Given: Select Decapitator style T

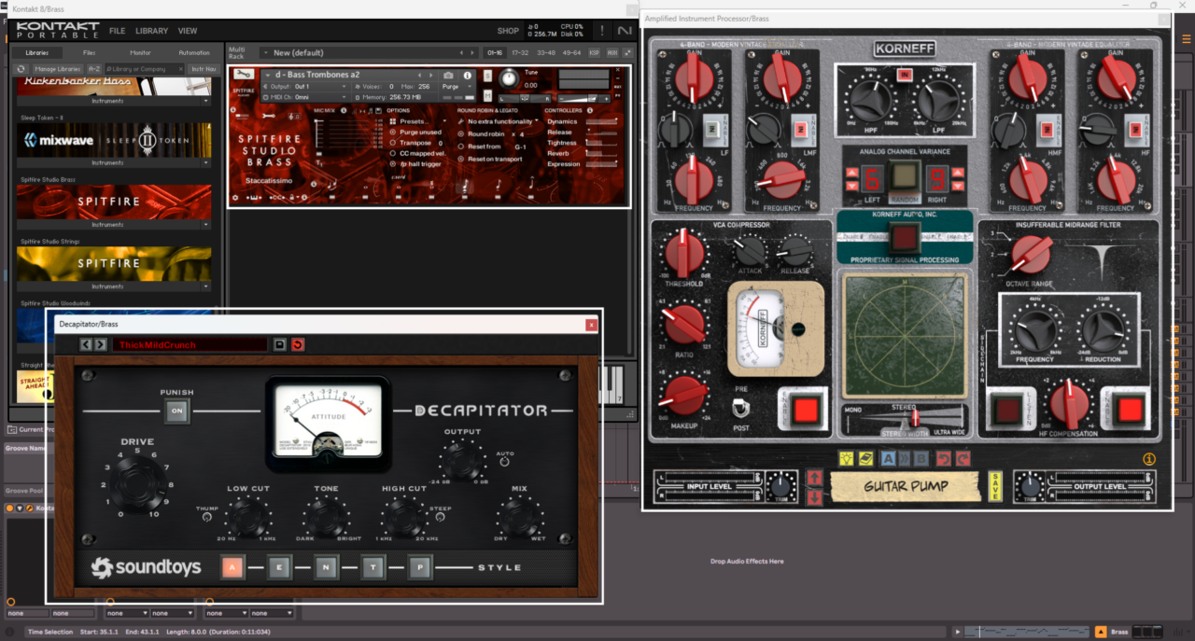Looking at the screenshot, I should point(373,566).
